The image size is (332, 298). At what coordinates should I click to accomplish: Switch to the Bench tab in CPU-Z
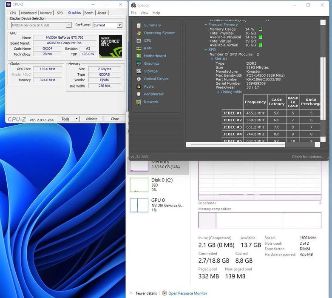pyautogui.click(x=89, y=13)
